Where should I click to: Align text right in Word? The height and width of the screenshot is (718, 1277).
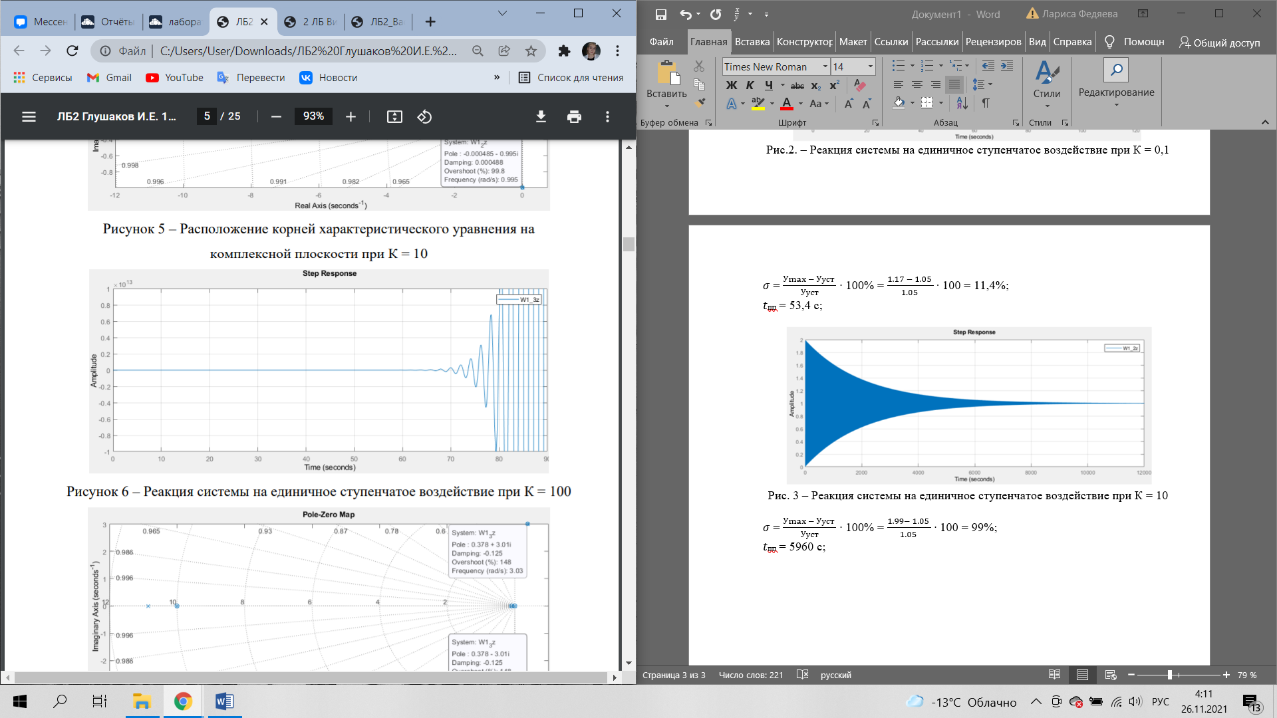click(936, 84)
